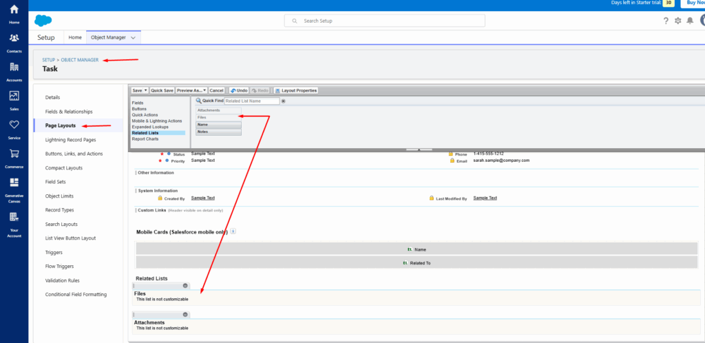The height and width of the screenshot is (343, 705).
Task: Click Undo in the layout toolbar
Action: coord(239,90)
